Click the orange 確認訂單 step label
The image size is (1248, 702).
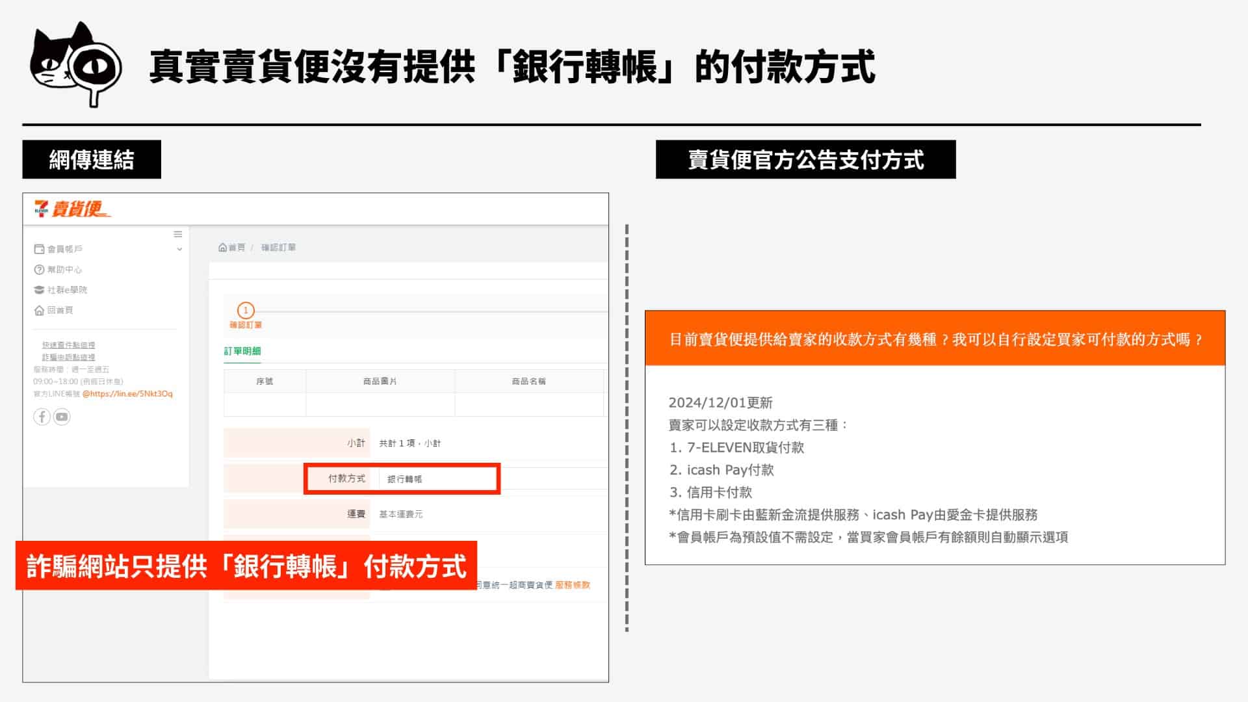point(246,325)
